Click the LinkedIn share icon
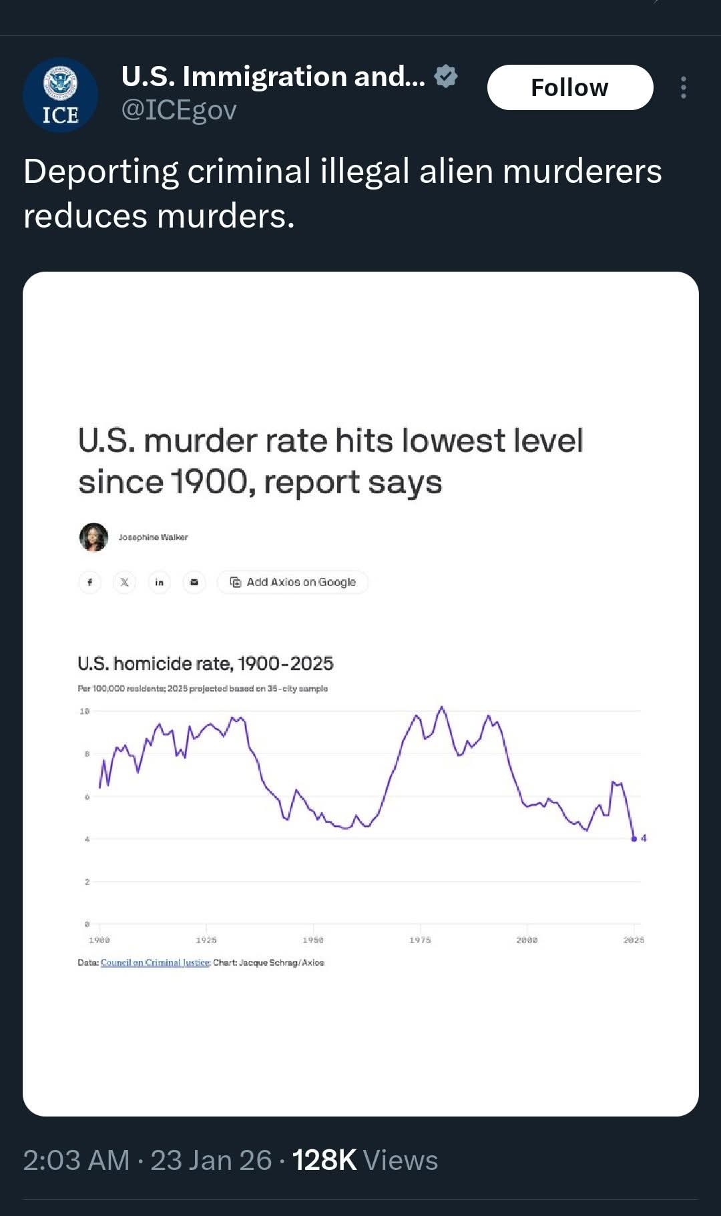The width and height of the screenshot is (721, 1216). click(x=159, y=582)
